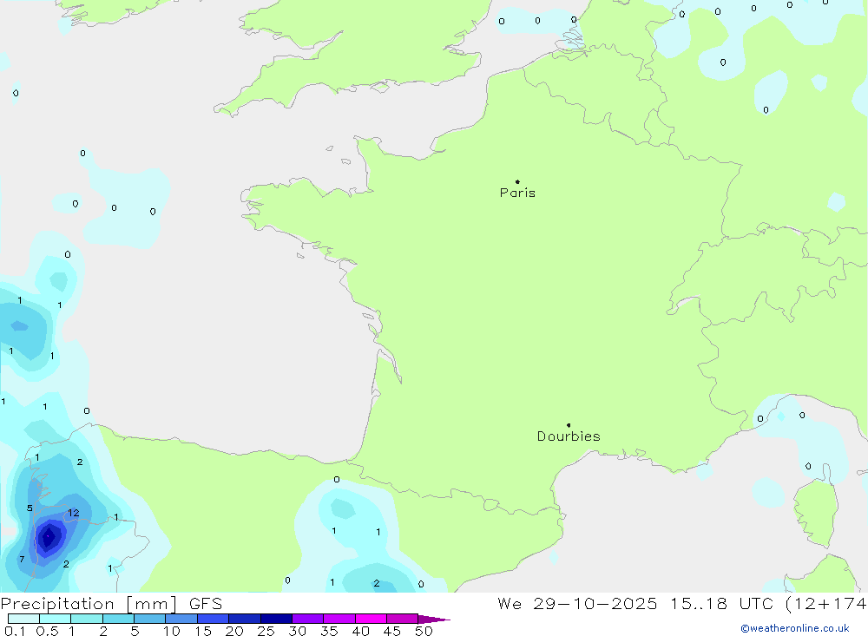This screenshot has width=868, height=636.
Task: Click the "15..18 UTC" time range text
Action: (722, 603)
